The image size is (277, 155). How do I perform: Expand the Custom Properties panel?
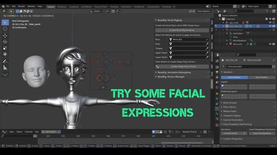pos(222,139)
